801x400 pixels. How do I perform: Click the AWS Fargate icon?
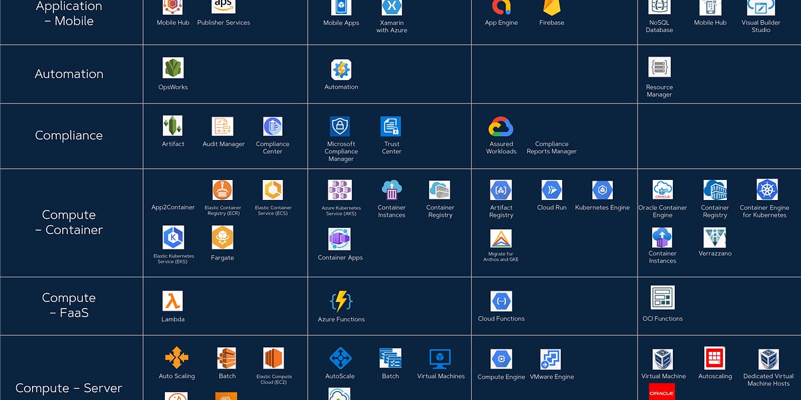coord(222,238)
